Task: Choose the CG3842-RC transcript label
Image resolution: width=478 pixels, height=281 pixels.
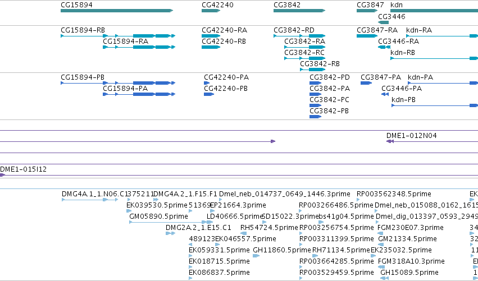Action: 304,53
